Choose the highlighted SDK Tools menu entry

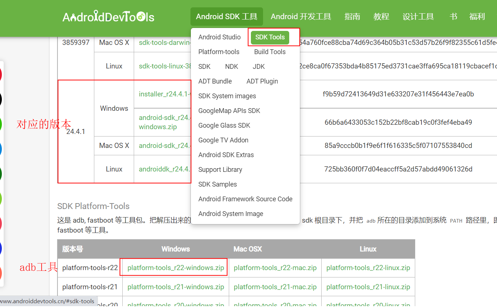(270, 37)
